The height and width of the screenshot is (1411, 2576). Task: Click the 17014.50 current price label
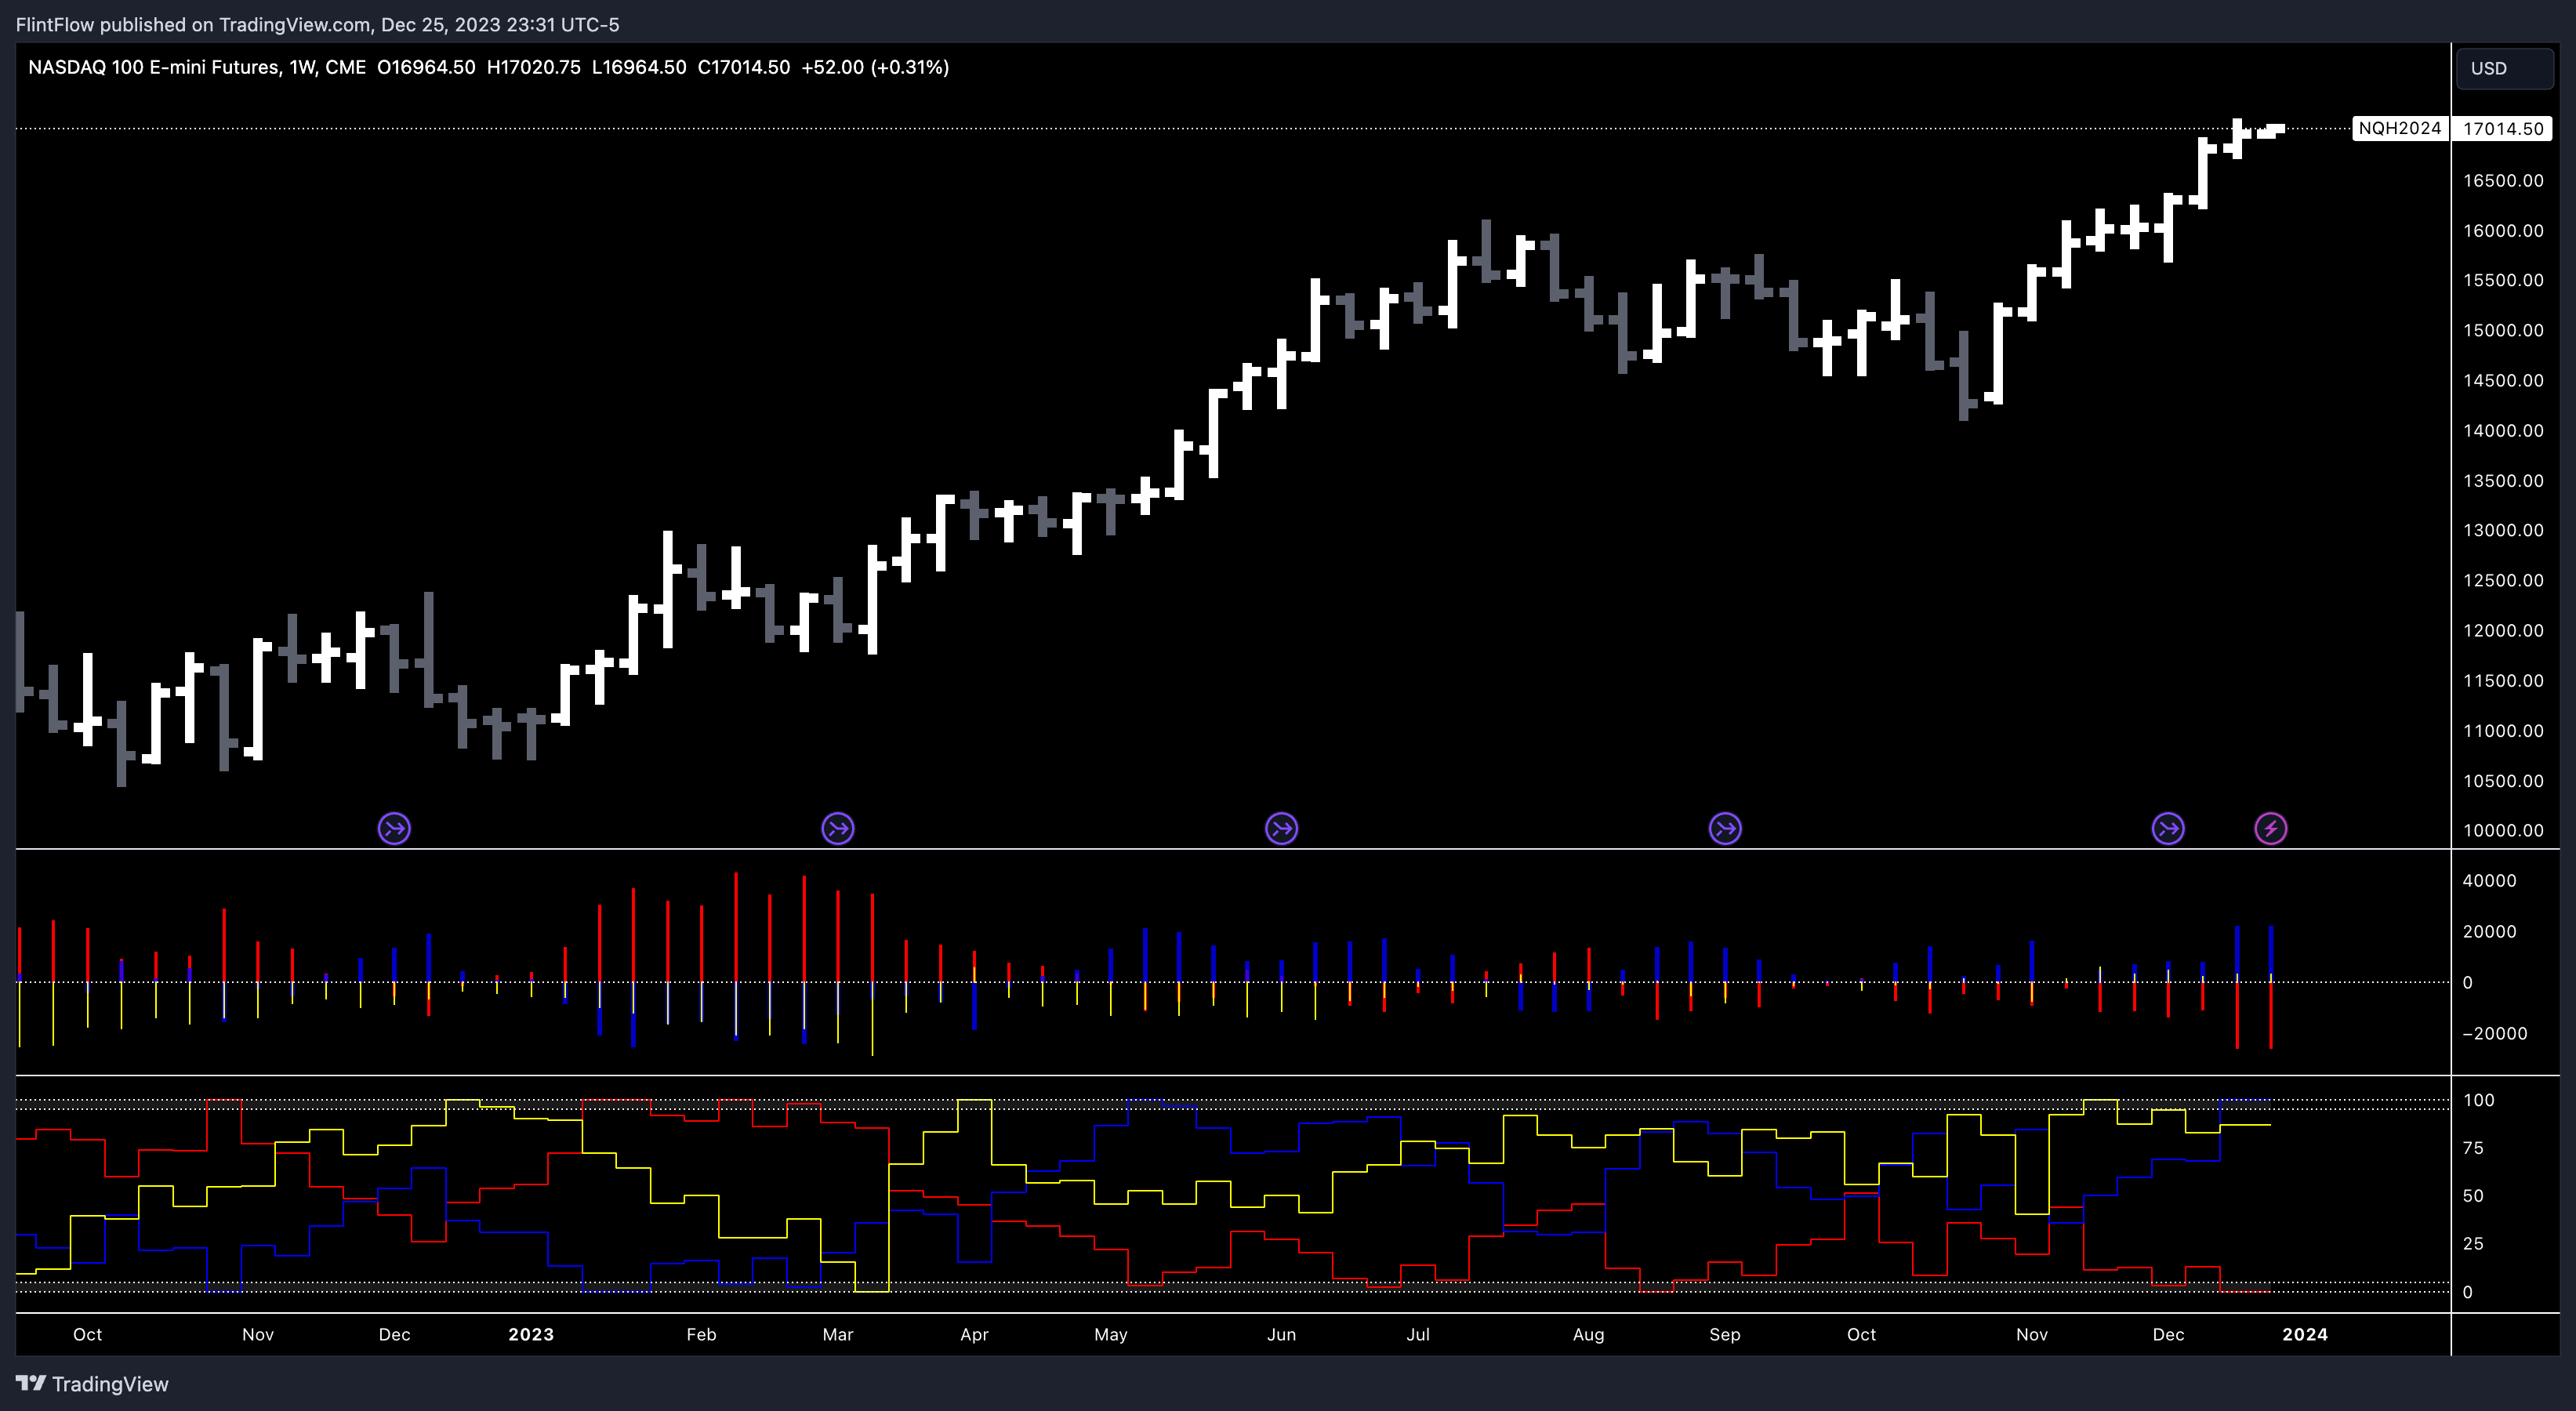pyautogui.click(x=2502, y=128)
